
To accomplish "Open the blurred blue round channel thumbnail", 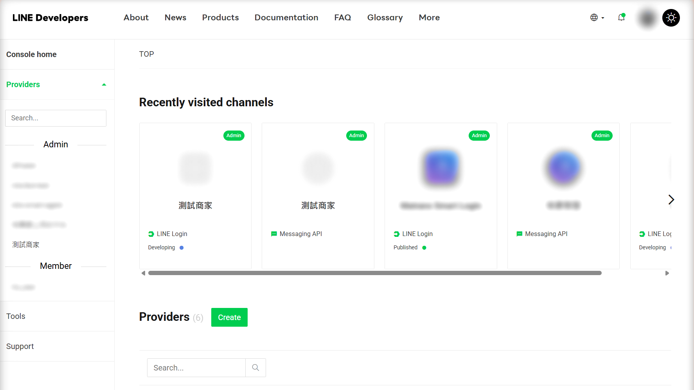I will pos(563,168).
